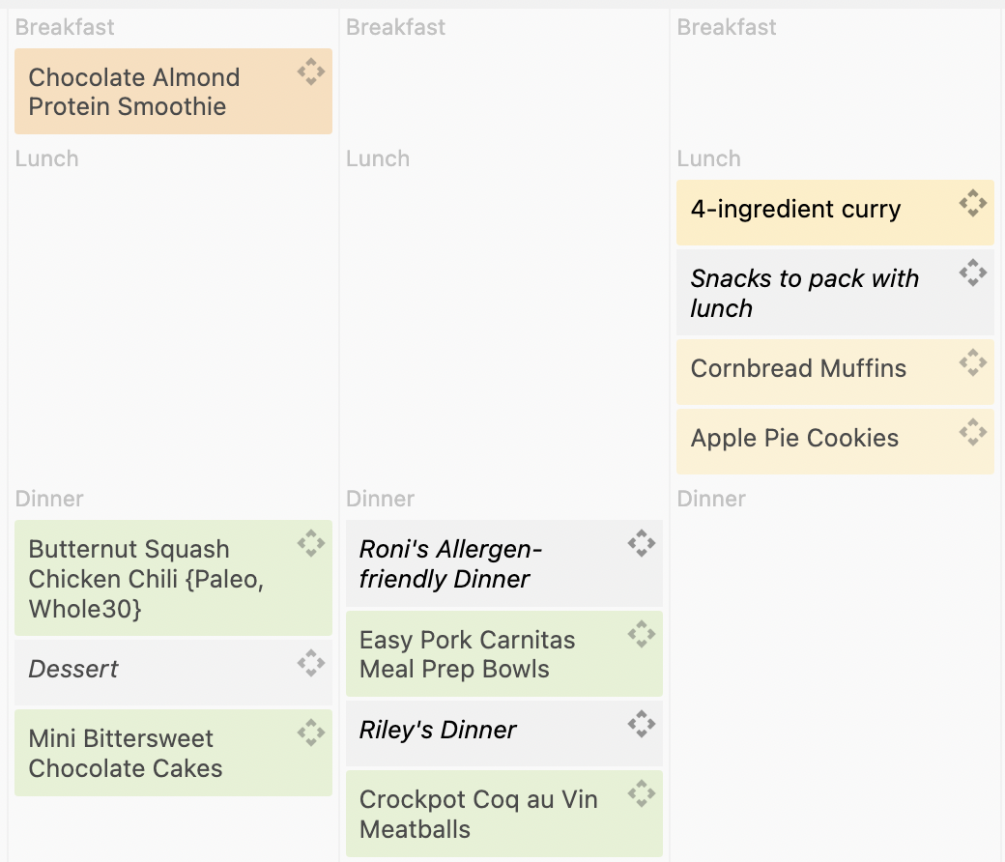Click the move handle on Chocolate Almond Protein Smoothie
The image size is (1005, 862).
tap(310, 72)
